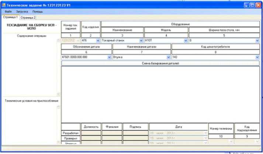Image resolution: width=263 pixels, height=154 pixels.
Task: Open the Разработал date picker
Action: pyautogui.click(x=206, y=133)
